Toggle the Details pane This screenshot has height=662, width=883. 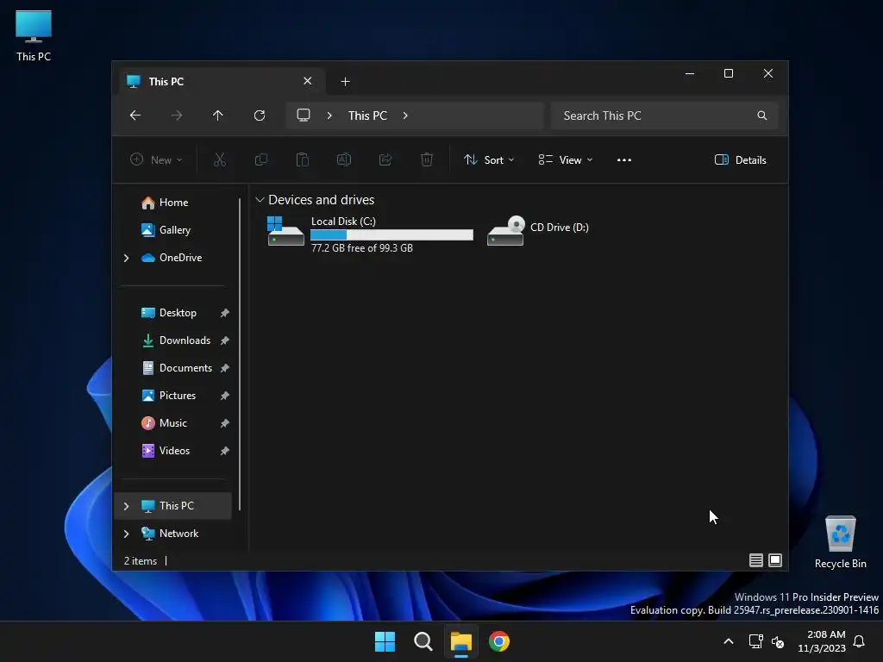tap(741, 159)
